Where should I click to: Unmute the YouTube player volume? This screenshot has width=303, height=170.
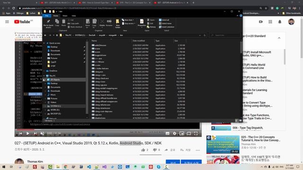[x=42, y=133]
